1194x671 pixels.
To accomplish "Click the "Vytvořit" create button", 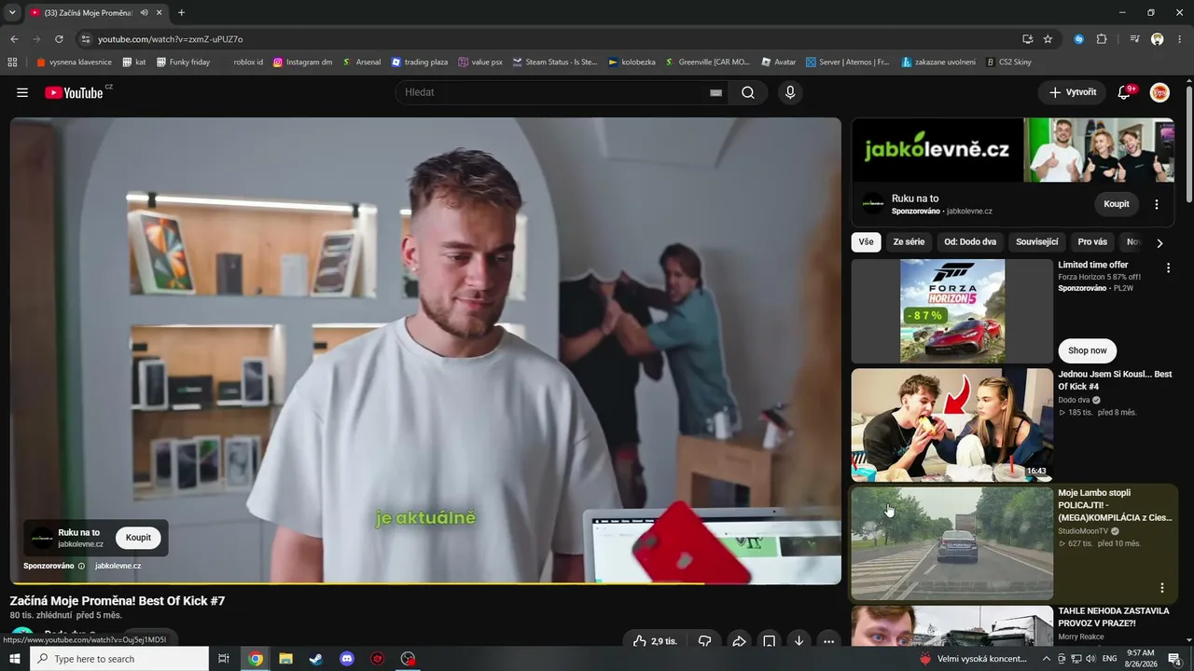I will pyautogui.click(x=1072, y=92).
